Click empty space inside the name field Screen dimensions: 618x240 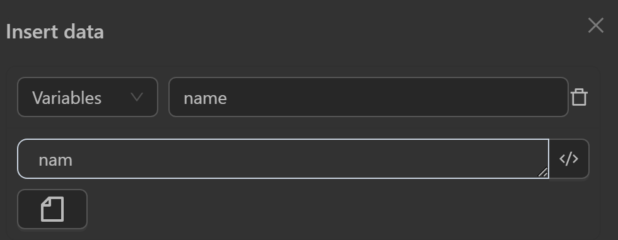tap(394, 97)
